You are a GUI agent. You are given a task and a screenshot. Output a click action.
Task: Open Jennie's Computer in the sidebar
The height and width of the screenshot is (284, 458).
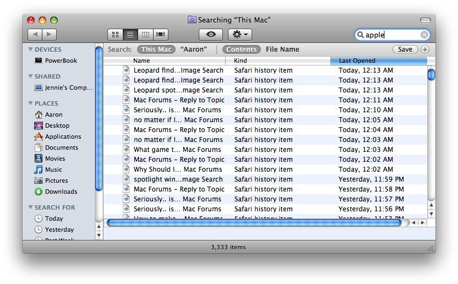63,88
